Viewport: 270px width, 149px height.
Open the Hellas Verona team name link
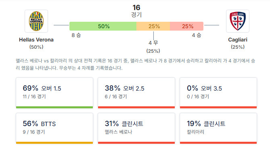(36, 40)
